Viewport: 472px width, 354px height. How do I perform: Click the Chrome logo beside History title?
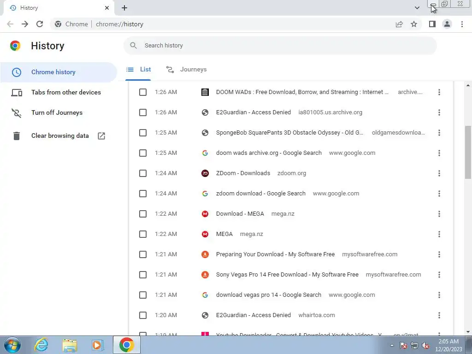(15, 46)
